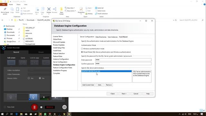This screenshot has height=116, width=206.
Task: Click the Explorer back arrow
Action: click(2, 20)
